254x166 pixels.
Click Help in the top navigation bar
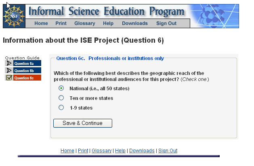108,23
